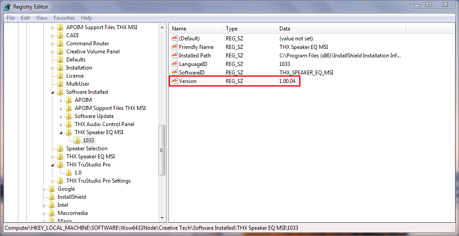Click the tree pane vertical scrollbar thumb

pos(162,149)
